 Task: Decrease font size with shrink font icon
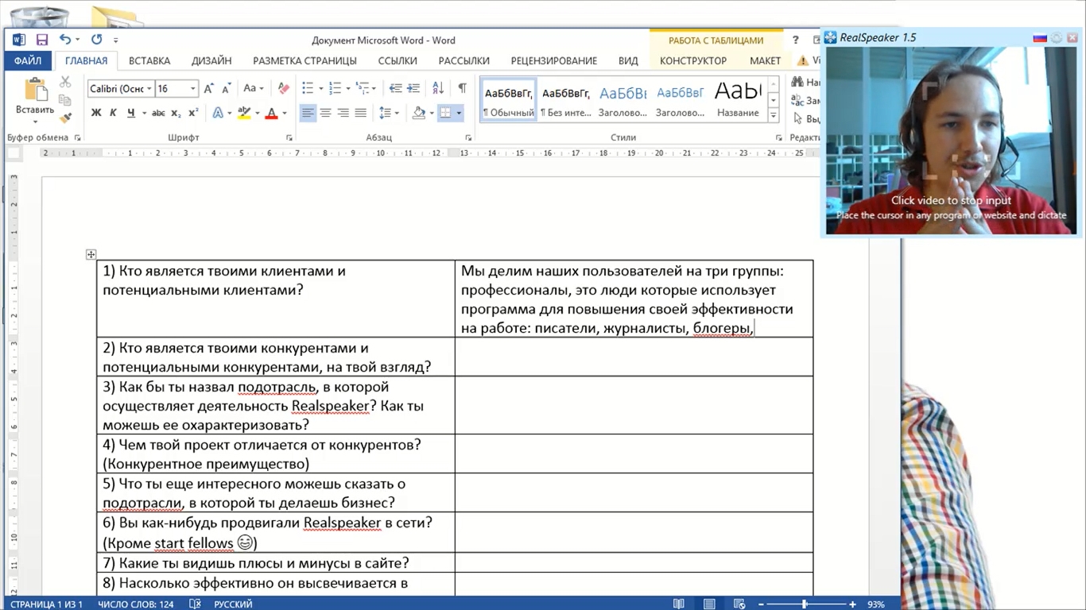point(227,89)
